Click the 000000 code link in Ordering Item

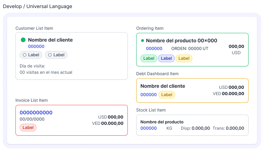click(154, 49)
